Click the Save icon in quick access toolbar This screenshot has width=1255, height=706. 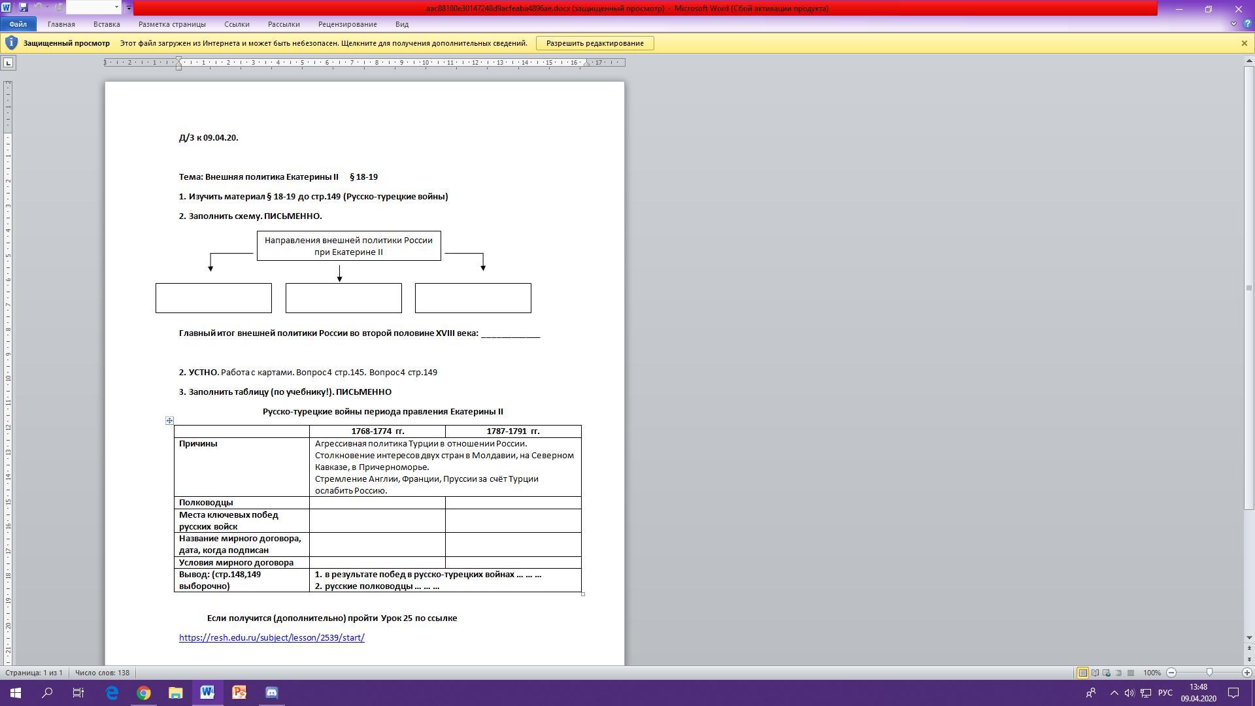tap(24, 8)
